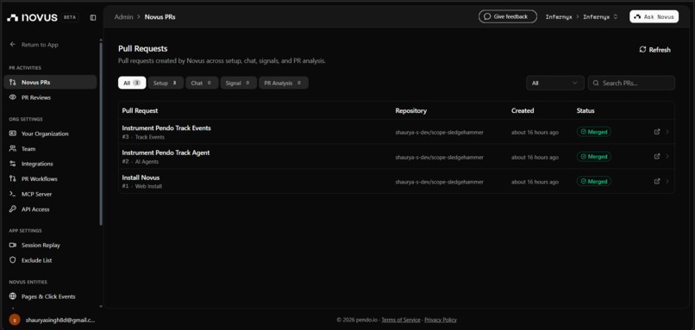
Task: Expand the Install Novus row chevron
Action: [x=667, y=181]
